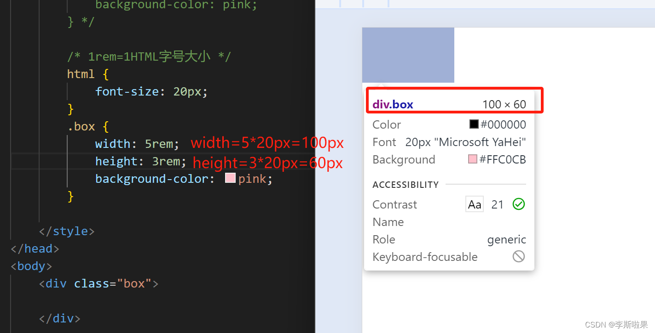Click the Keyboard-focusable label

pos(425,257)
